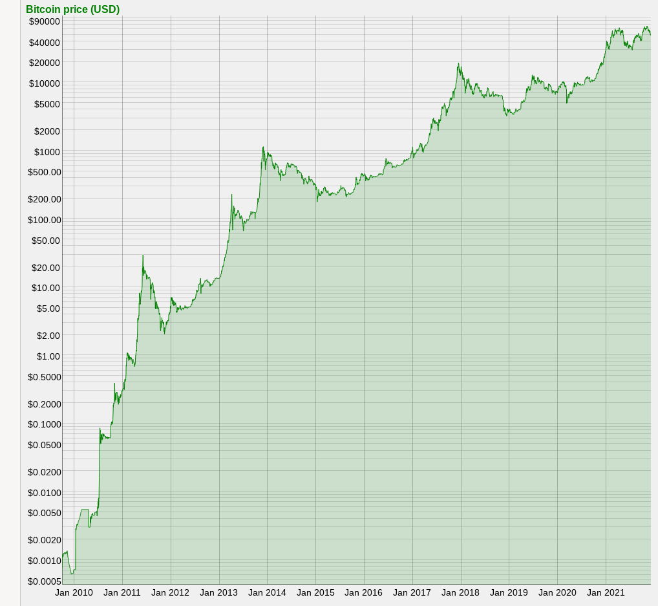658x606 pixels.
Task: Click the $1.00 y-axis label
Action: pyautogui.click(x=48, y=356)
